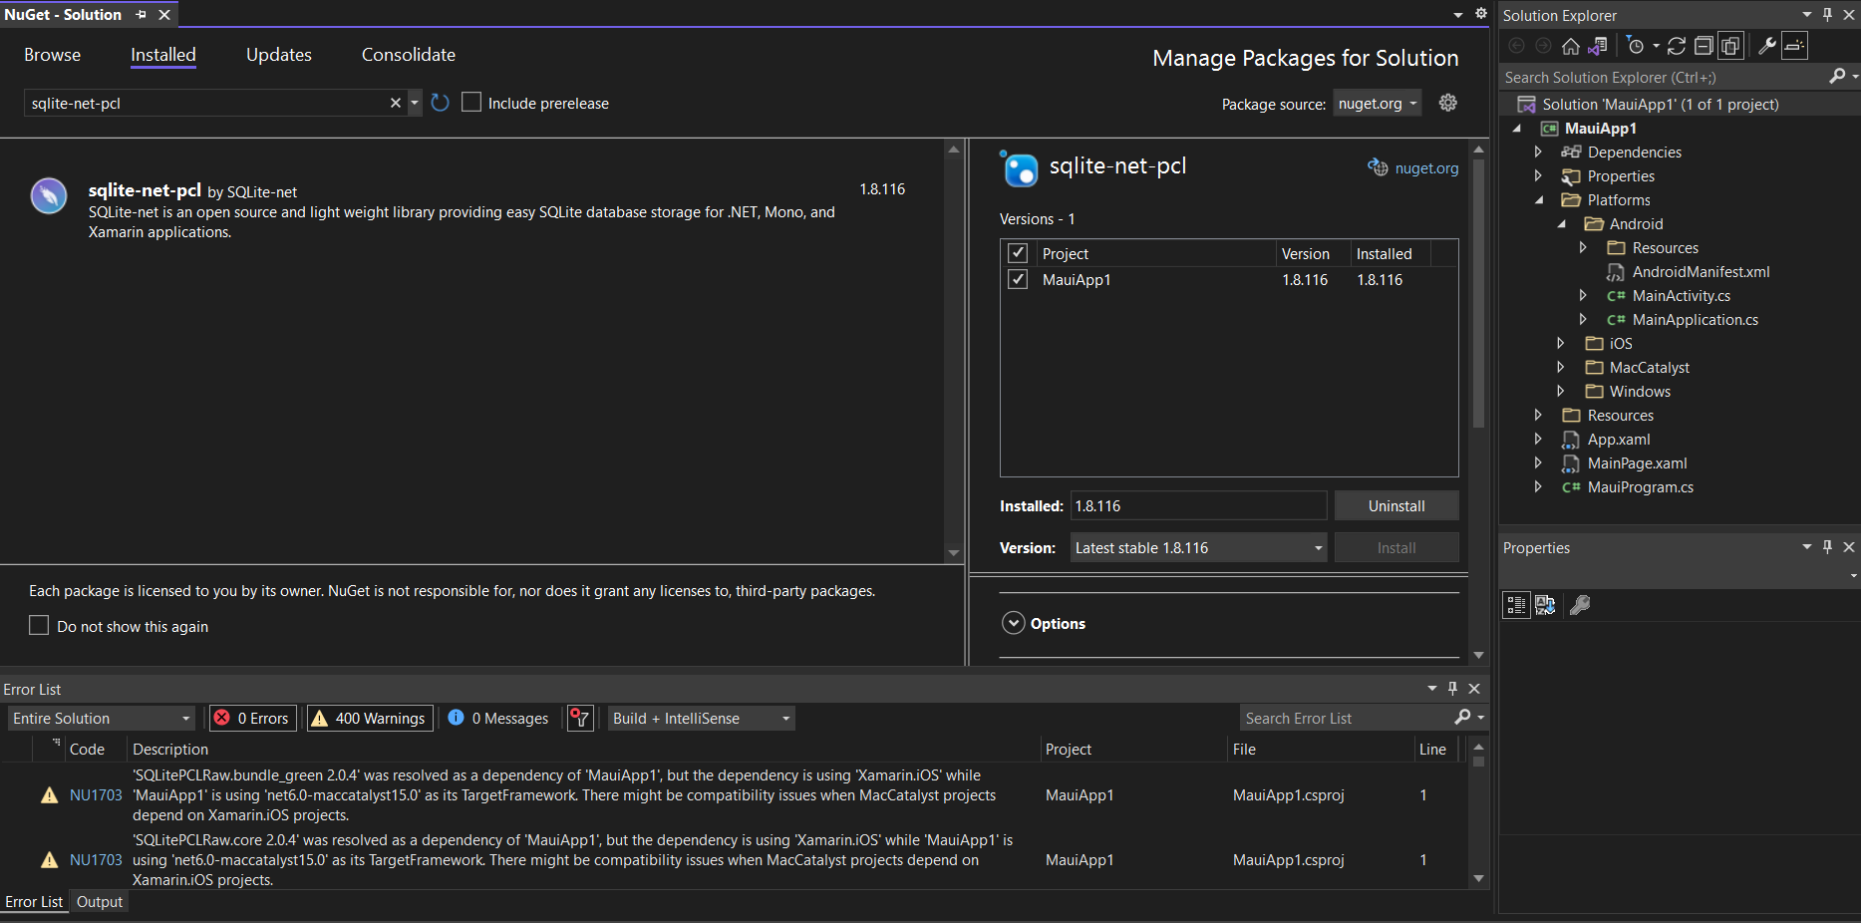The height and width of the screenshot is (923, 1861).
Task: Clear the sqlite-net-pcl search text
Action: [x=396, y=103]
